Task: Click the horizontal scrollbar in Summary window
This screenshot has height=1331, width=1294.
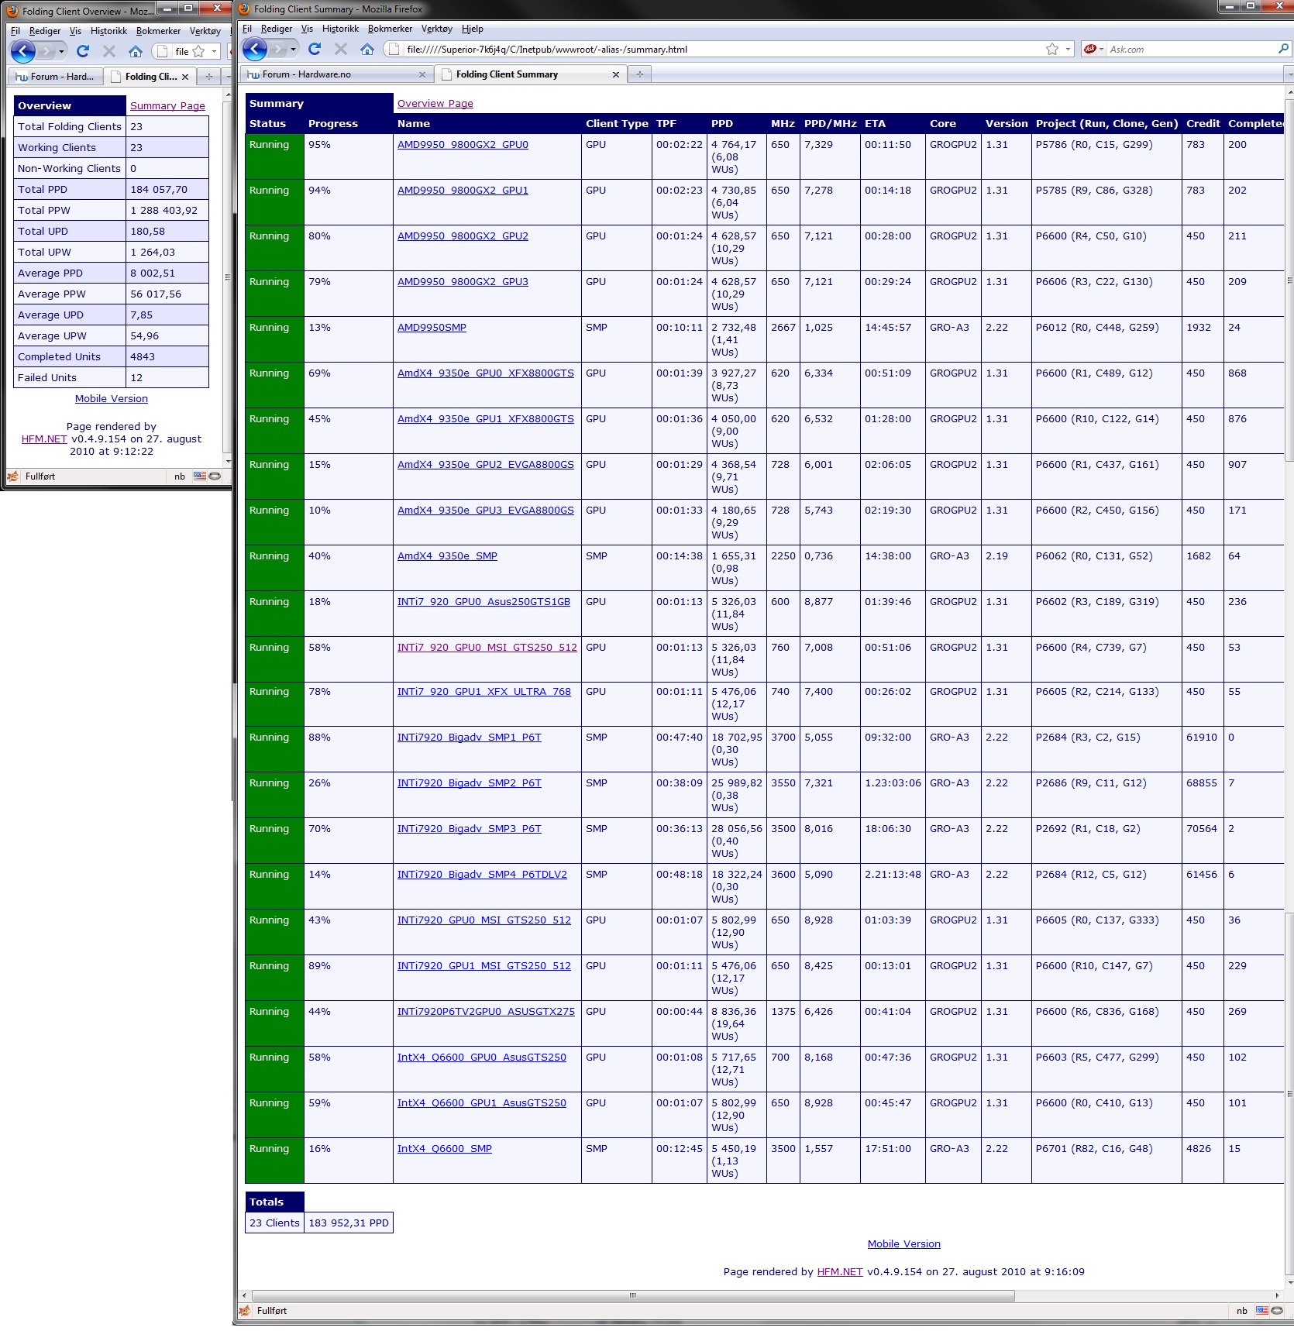Action: pyautogui.click(x=633, y=1295)
